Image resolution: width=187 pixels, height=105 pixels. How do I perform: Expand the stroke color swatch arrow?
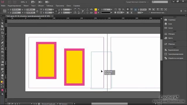click(x=98, y=13)
